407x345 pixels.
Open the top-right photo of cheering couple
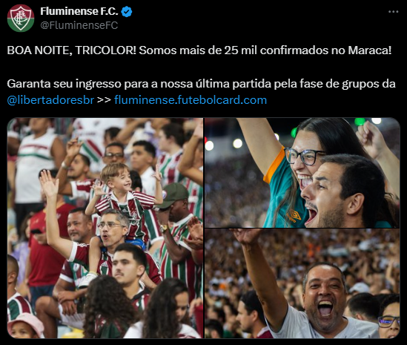click(x=302, y=173)
